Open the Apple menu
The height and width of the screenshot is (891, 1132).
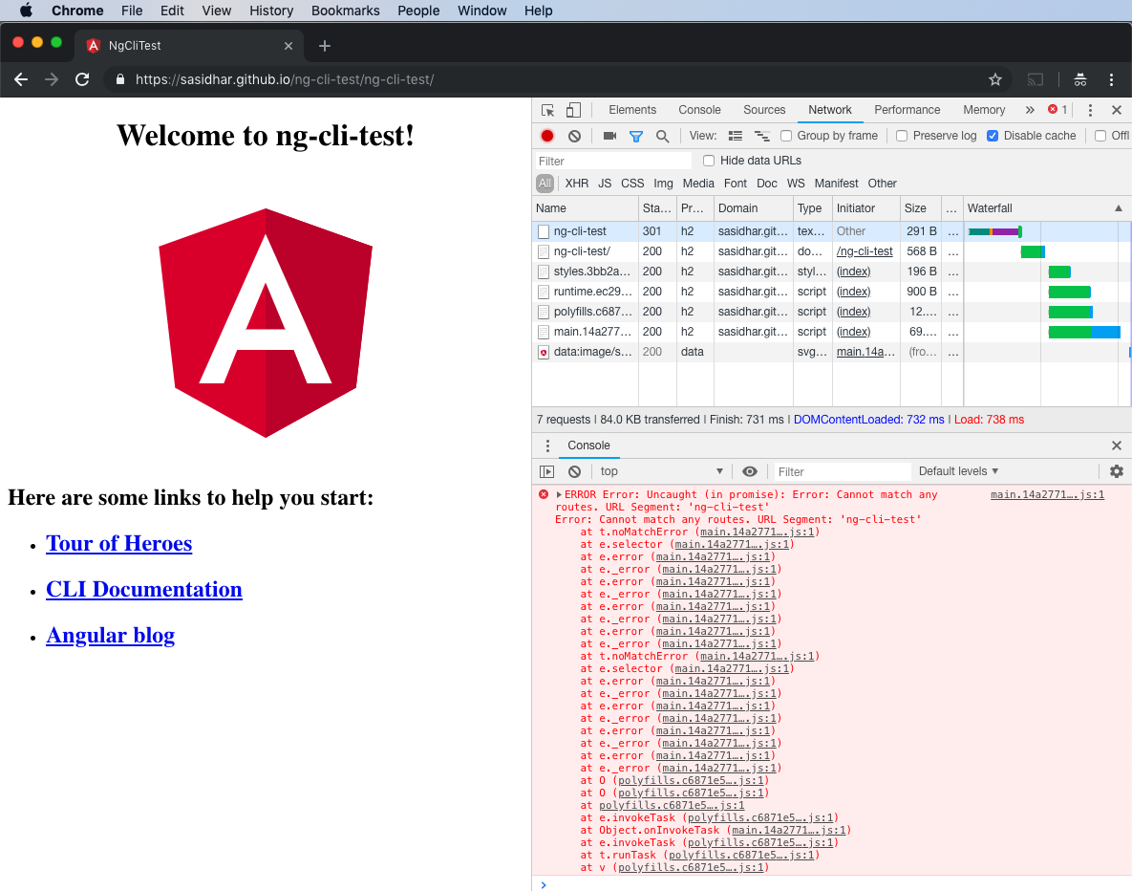pyautogui.click(x=26, y=11)
